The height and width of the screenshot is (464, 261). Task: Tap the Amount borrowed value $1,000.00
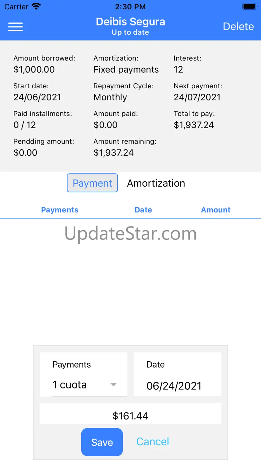click(x=34, y=69)
